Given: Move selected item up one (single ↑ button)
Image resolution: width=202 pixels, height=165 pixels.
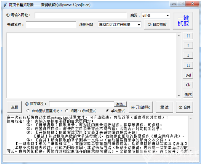Looking at the screenshot, I should point(188,46).
